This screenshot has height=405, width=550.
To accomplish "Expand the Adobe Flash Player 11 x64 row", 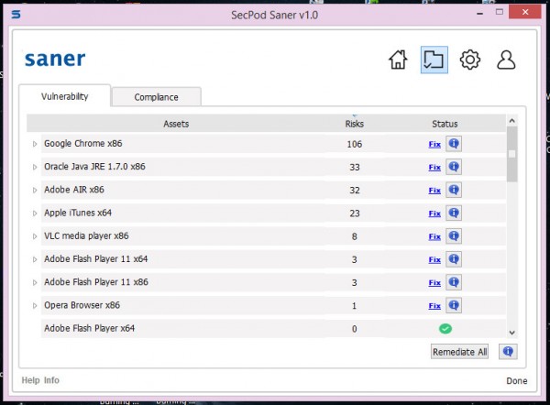I will (35, 259).
